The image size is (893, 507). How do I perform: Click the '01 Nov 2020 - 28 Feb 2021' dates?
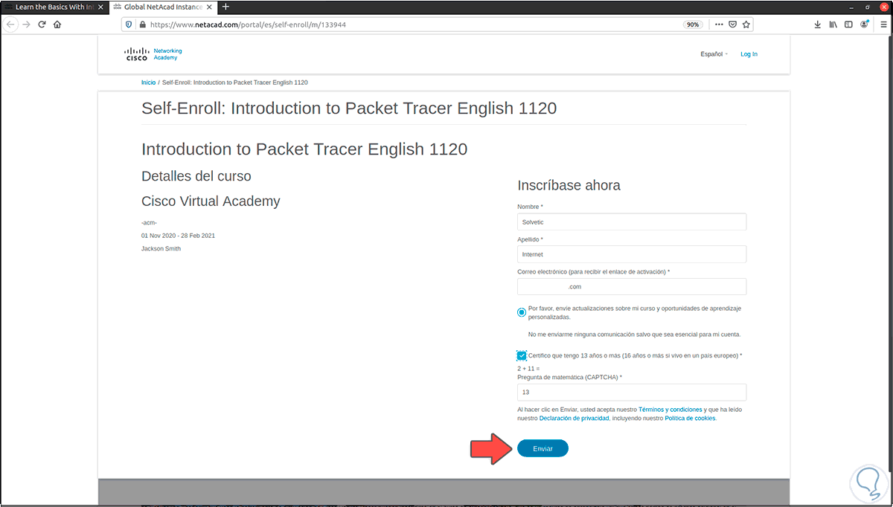[x=178, y=236]
